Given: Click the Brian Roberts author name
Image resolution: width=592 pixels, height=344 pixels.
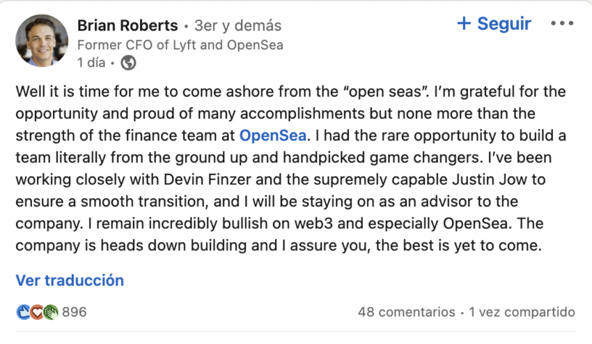Looking at the screenshot, I should point(127,26).
